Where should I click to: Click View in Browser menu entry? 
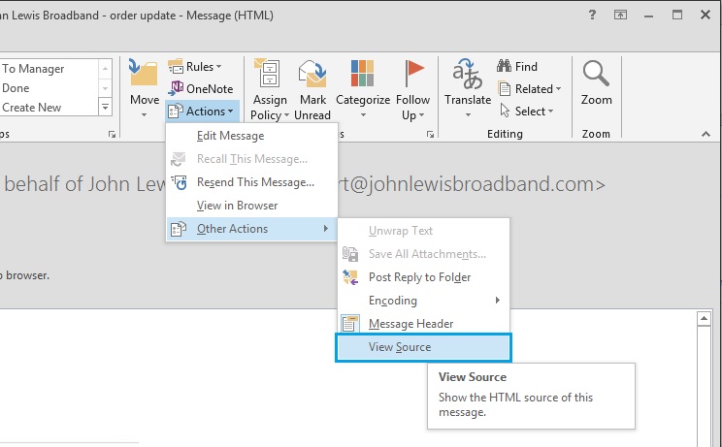pyautogui.click(x=237, y=206)
